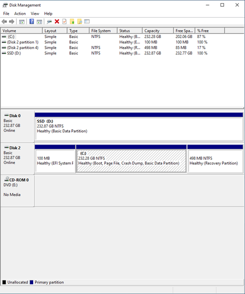The height and width of the screenshot is (294, 245).
Task: Click the No Media text under CD-ROM 0
Action: 12,195
